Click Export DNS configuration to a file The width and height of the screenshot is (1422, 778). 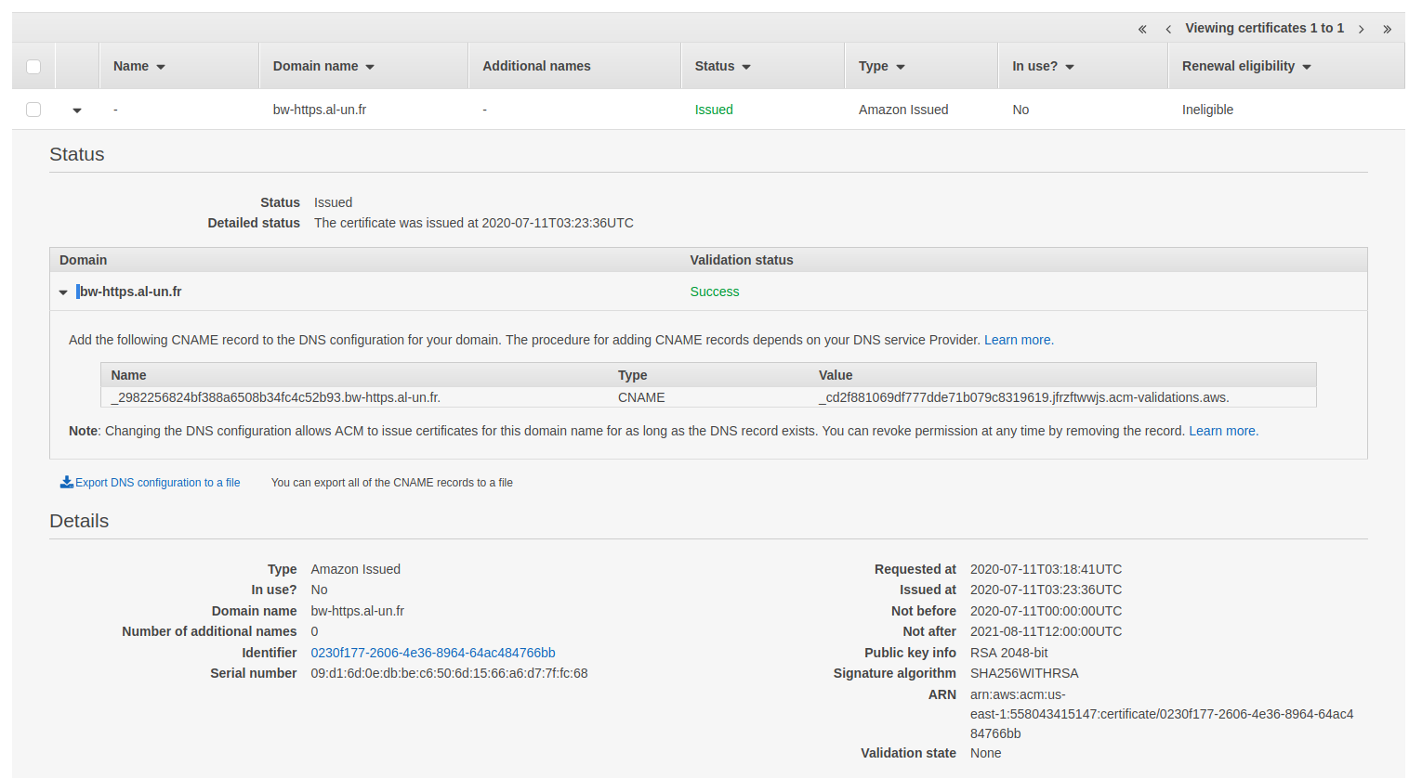(x=157, y=483)
